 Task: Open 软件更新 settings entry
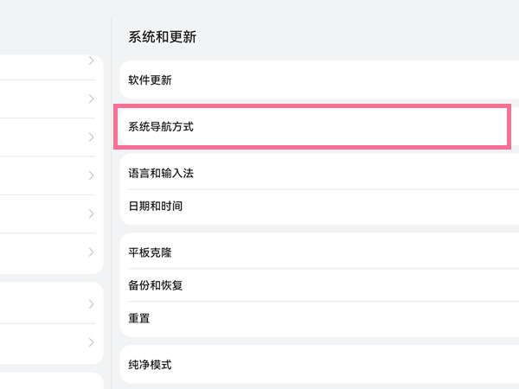[x=150, y=80]
